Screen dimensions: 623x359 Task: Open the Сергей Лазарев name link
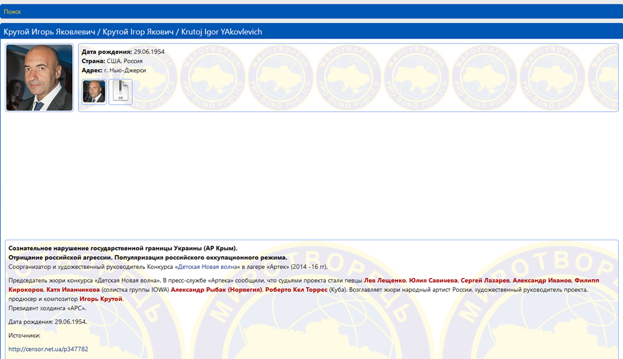pyautogui.click(x=485, y=281)
